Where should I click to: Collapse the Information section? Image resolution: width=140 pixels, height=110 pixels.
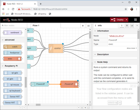pos(115,31)
